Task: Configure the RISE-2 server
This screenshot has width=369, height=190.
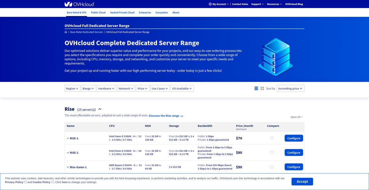Action: (294, 153)
